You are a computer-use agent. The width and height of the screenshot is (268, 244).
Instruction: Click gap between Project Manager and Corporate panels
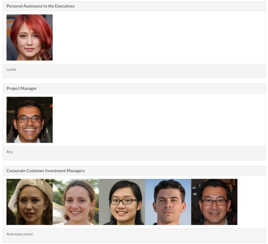(x=134, y=163)
